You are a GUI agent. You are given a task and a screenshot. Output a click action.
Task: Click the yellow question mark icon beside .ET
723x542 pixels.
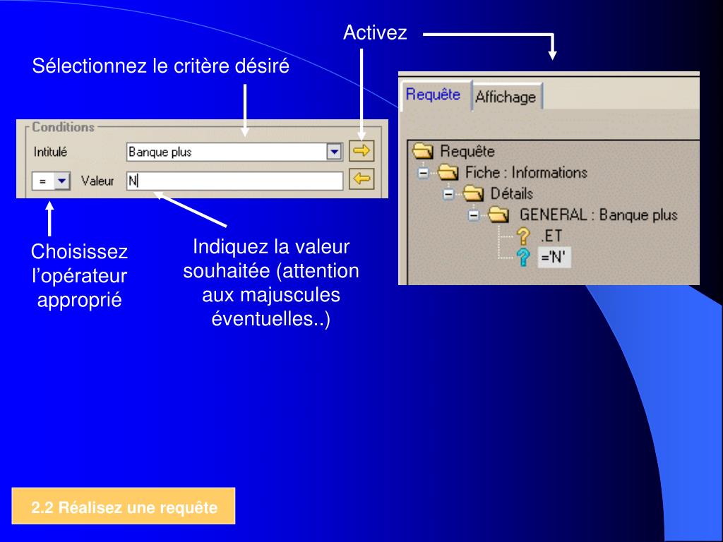(x=523, y=236)
